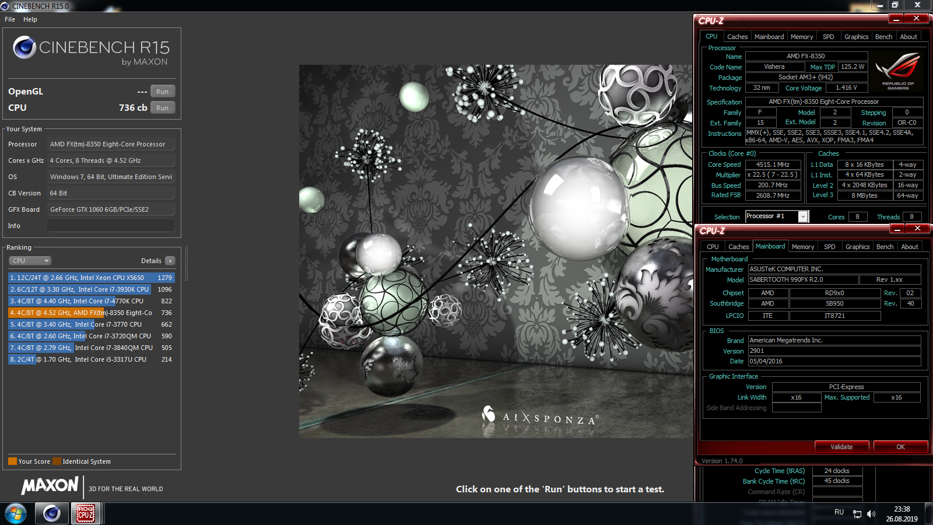Screen dimensions: 933x525
Task: Open SPD tab in the processor CPU-Z window
Action: tap(828, 37)
